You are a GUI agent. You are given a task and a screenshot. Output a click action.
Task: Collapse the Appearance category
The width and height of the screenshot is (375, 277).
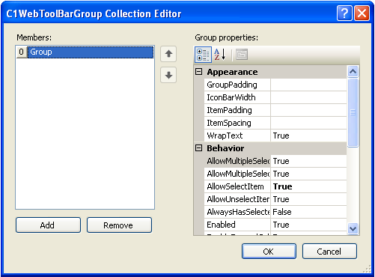coord(198,72)
